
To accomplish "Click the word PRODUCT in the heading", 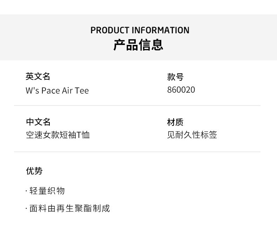I will point(110,31).
